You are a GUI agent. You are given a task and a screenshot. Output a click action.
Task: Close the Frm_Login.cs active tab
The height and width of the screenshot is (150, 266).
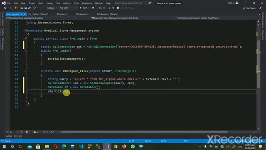click(x=25, y=14)
